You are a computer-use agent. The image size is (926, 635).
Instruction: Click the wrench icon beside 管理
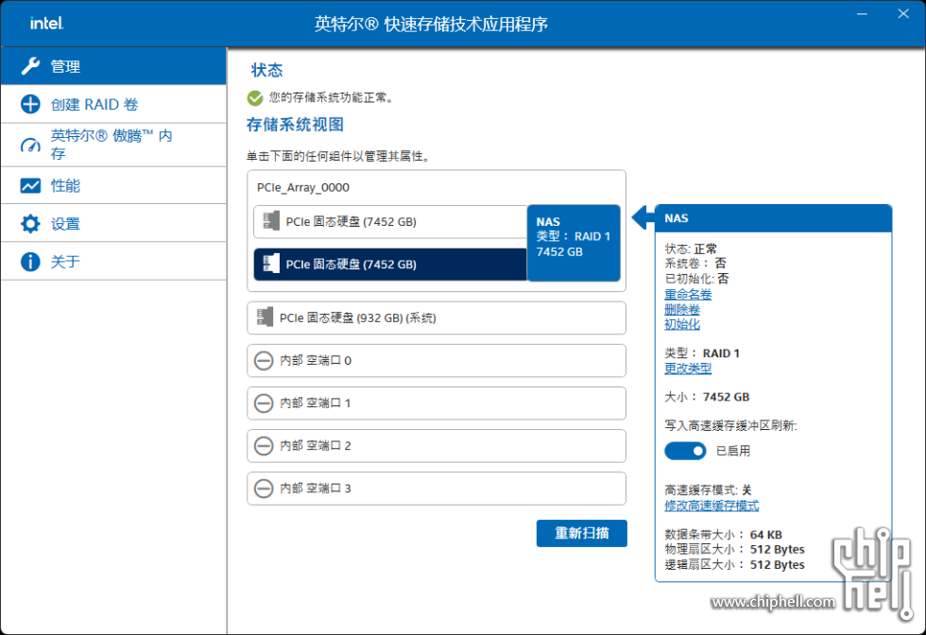pyautogui.click(x=30, y=66)
